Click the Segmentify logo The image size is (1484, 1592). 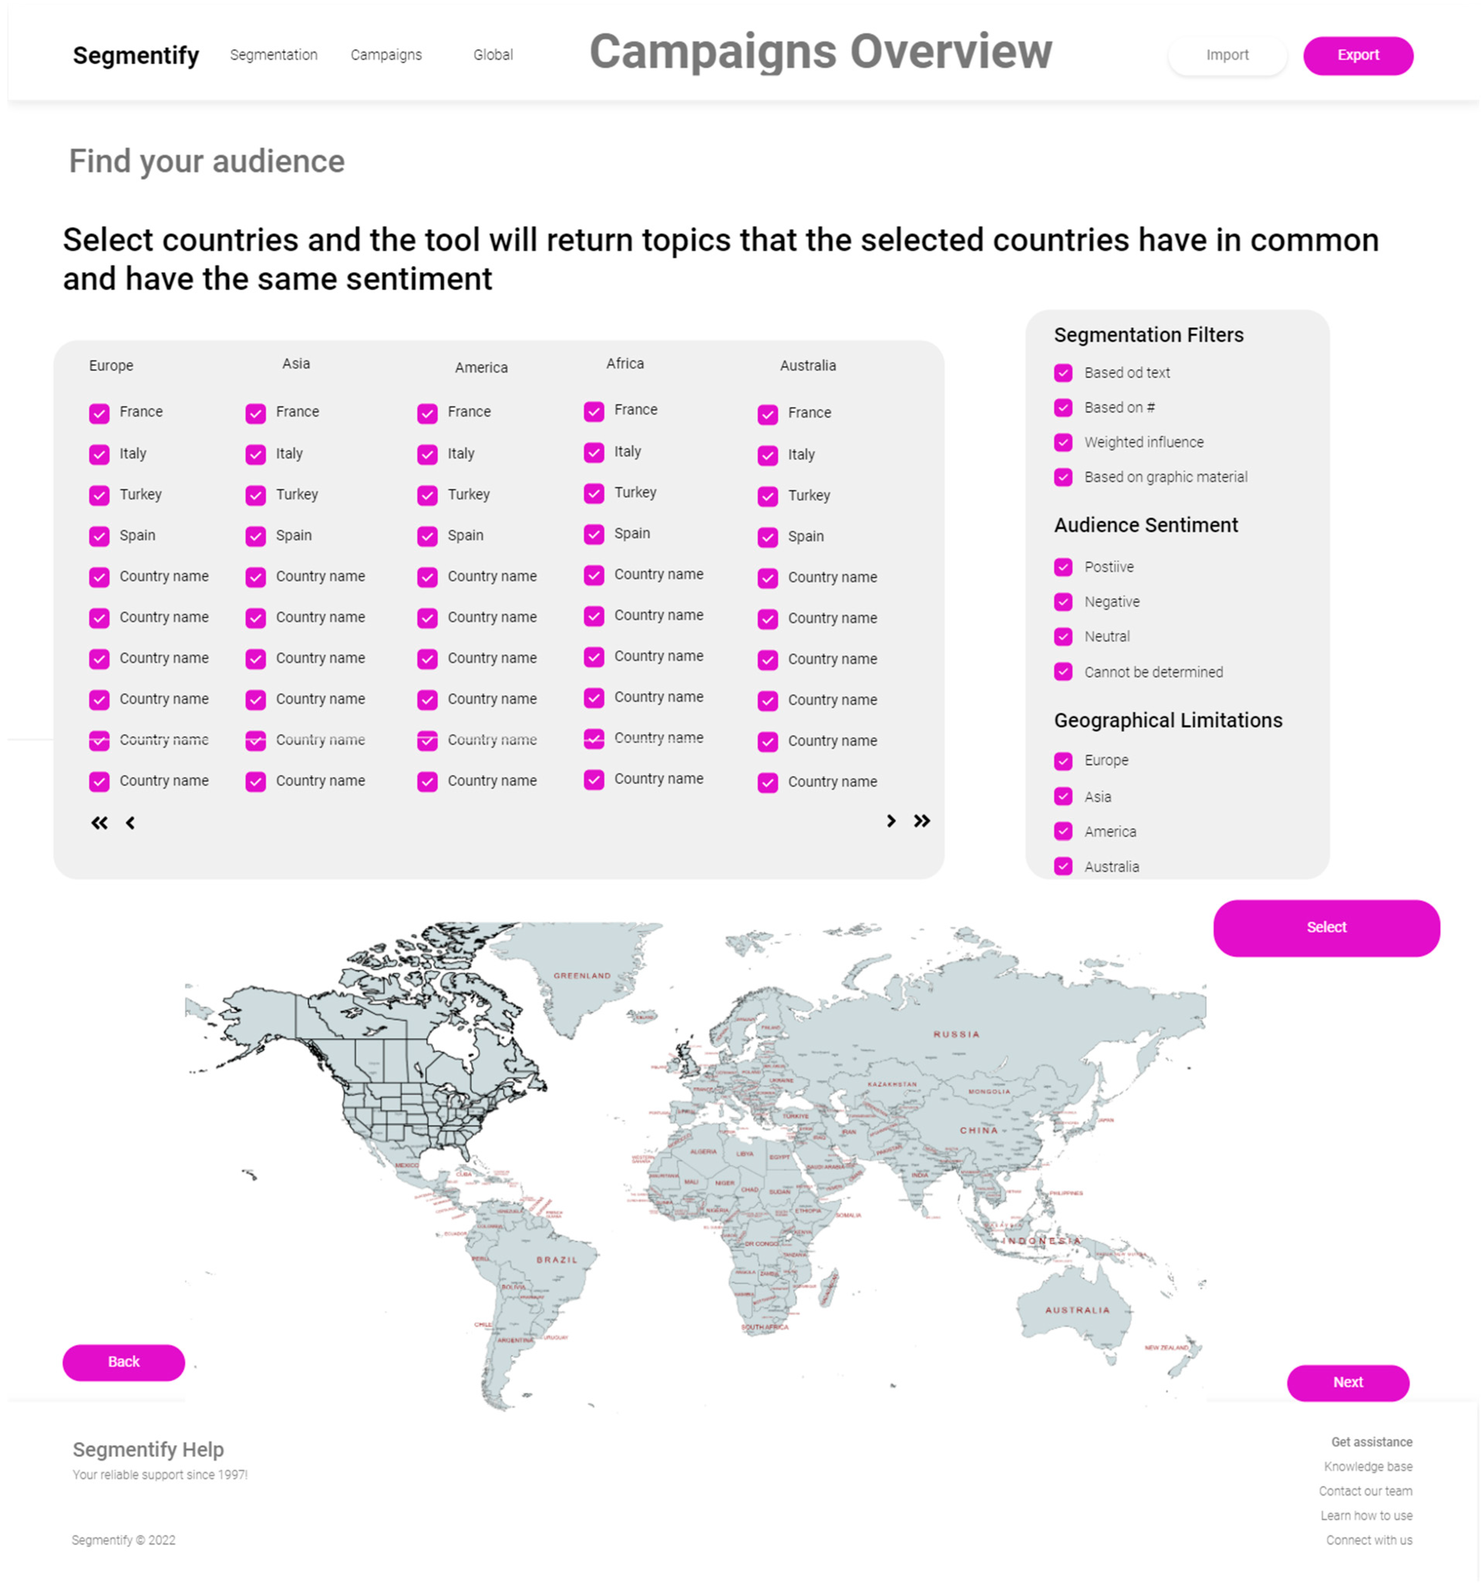coord(135,55)
